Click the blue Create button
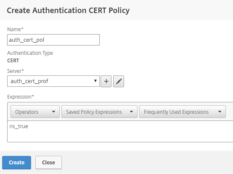Viewport: 233px width, 174px height. [x=17, y=163]
